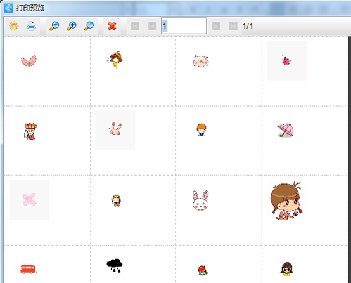Select the black rain cloud image
351x283 pixels.
(x=115, y=266)
